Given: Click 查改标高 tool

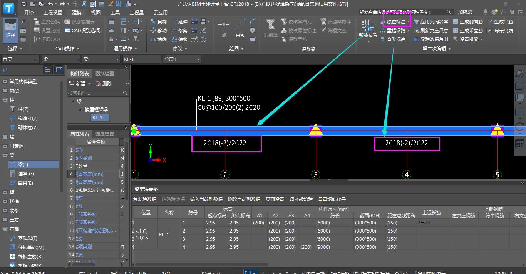Looking at the screenshot, I should point(392,39).
